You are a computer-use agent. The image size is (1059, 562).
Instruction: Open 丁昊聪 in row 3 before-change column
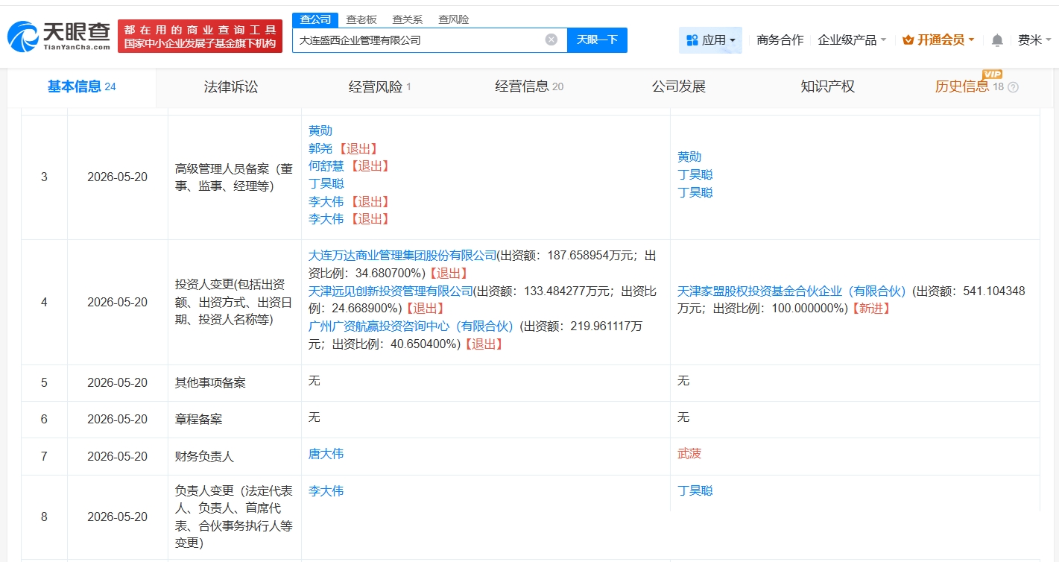326,183
